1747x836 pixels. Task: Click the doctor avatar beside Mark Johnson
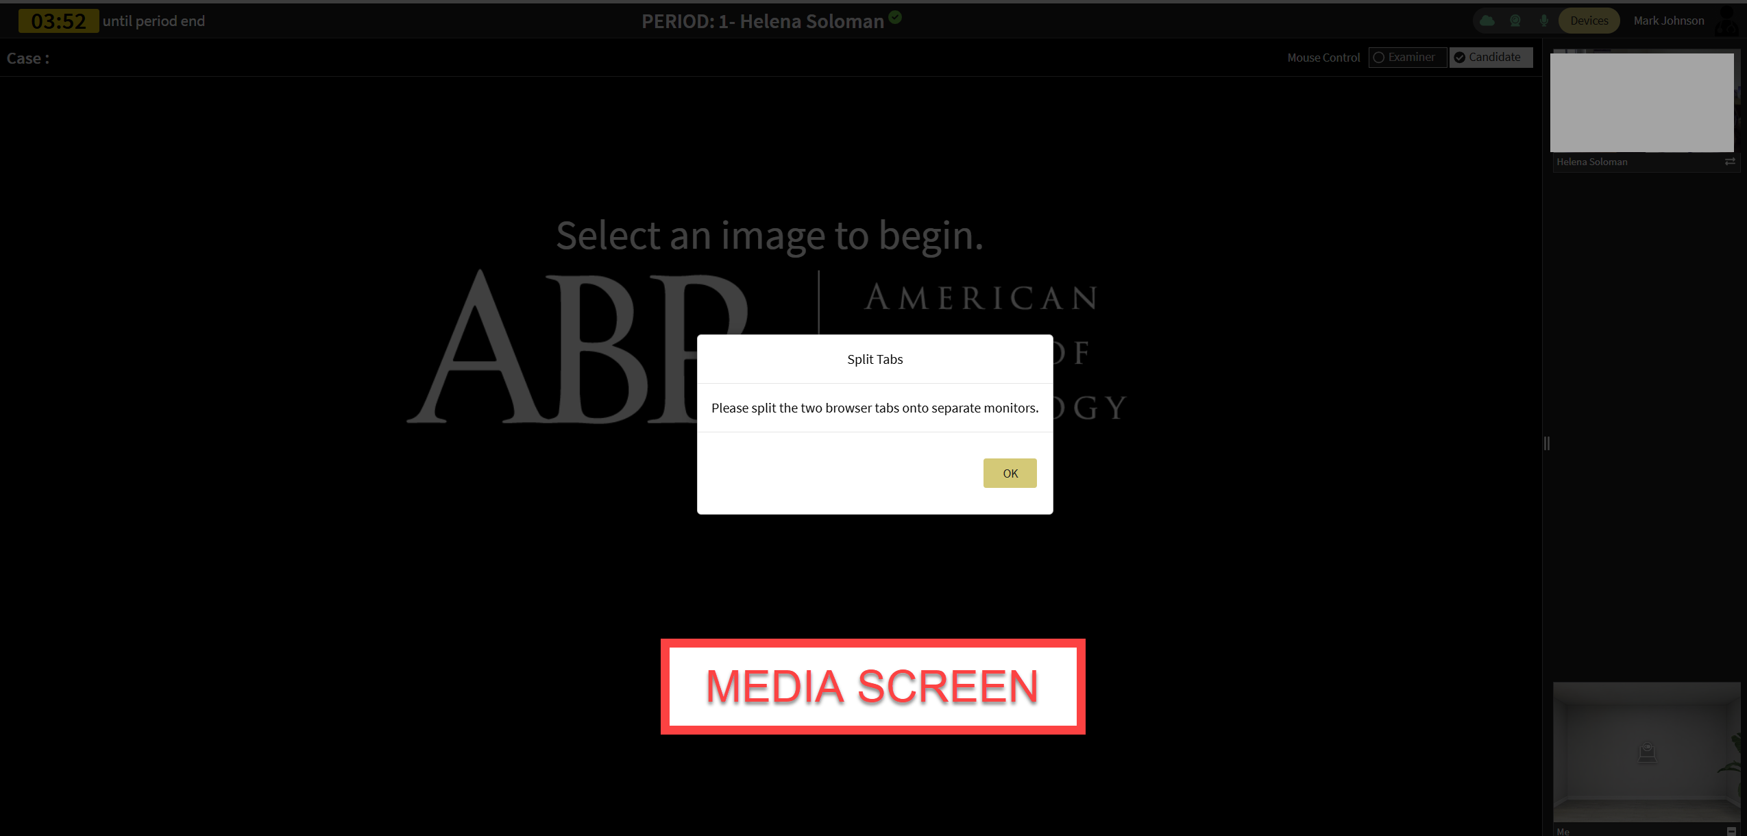pyautogui.click(x=1727, y=21)
